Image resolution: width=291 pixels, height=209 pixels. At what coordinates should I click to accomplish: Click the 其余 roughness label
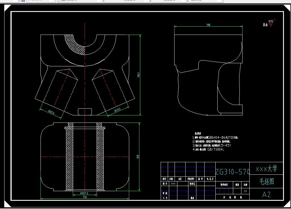point(265,25)
